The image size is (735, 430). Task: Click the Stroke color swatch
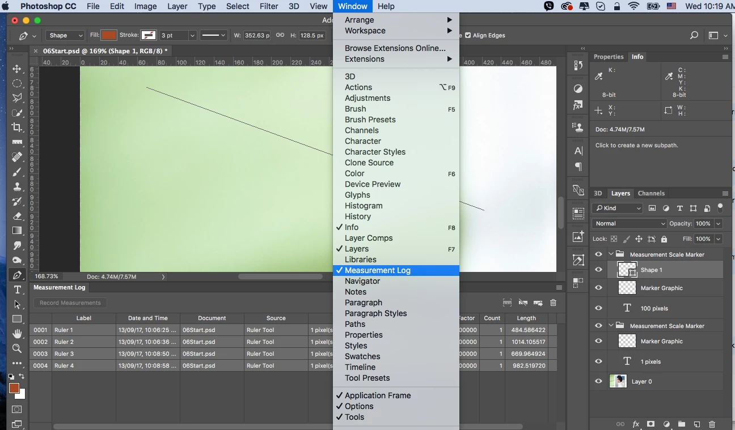tap(149, 35)
